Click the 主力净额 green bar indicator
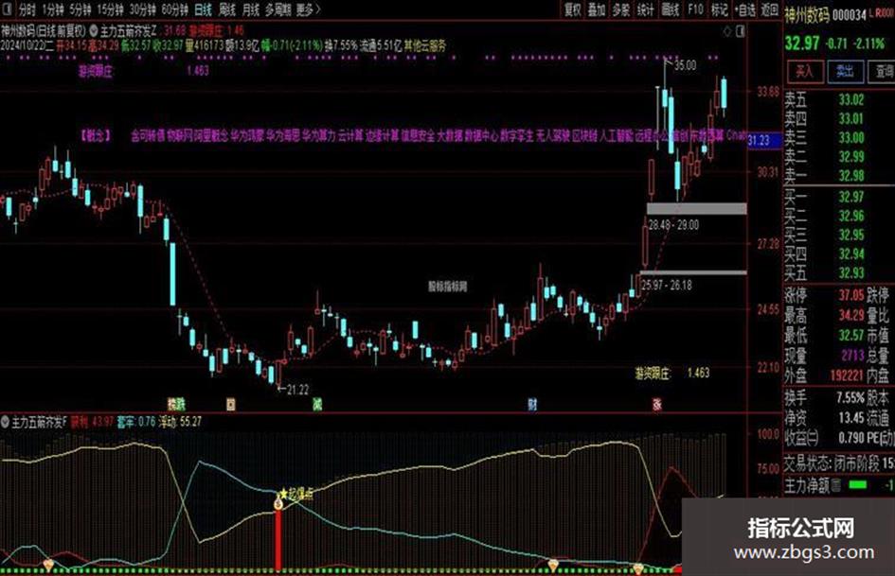 [858, 485]
